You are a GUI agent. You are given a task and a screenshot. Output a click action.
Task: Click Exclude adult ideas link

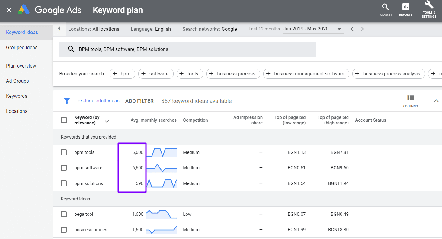point(98,101)
